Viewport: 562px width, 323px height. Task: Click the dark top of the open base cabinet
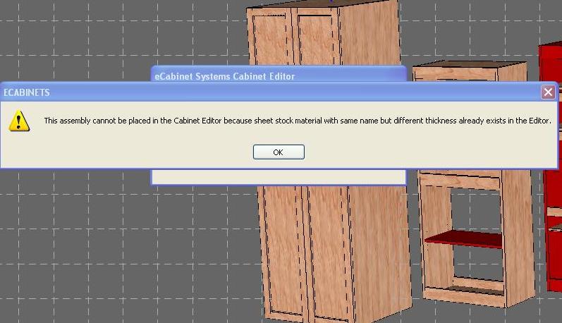tap(469, 65)
